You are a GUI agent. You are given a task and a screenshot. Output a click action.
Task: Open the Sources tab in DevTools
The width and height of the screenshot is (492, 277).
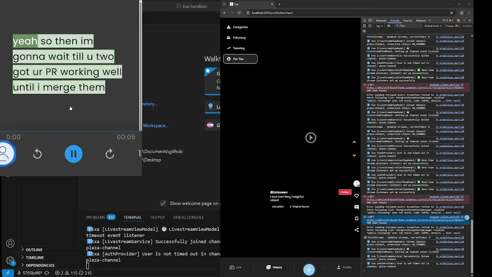[x=408, y=20]
